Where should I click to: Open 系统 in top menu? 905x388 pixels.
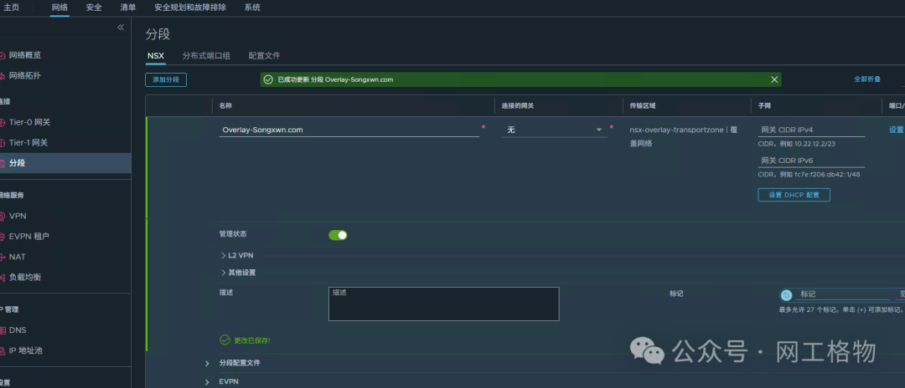[252, 8]
